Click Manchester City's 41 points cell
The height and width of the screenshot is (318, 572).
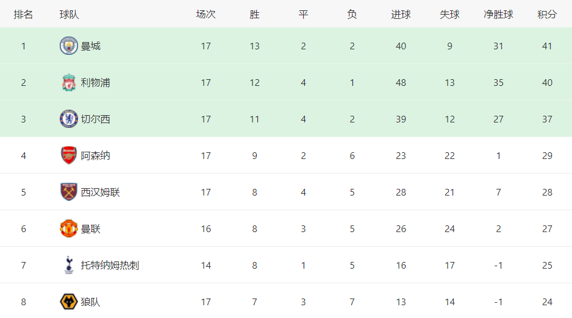547,46
